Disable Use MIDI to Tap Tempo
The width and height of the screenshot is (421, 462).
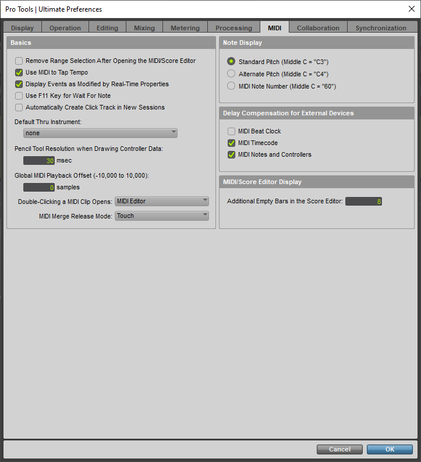tap(19, 72)
